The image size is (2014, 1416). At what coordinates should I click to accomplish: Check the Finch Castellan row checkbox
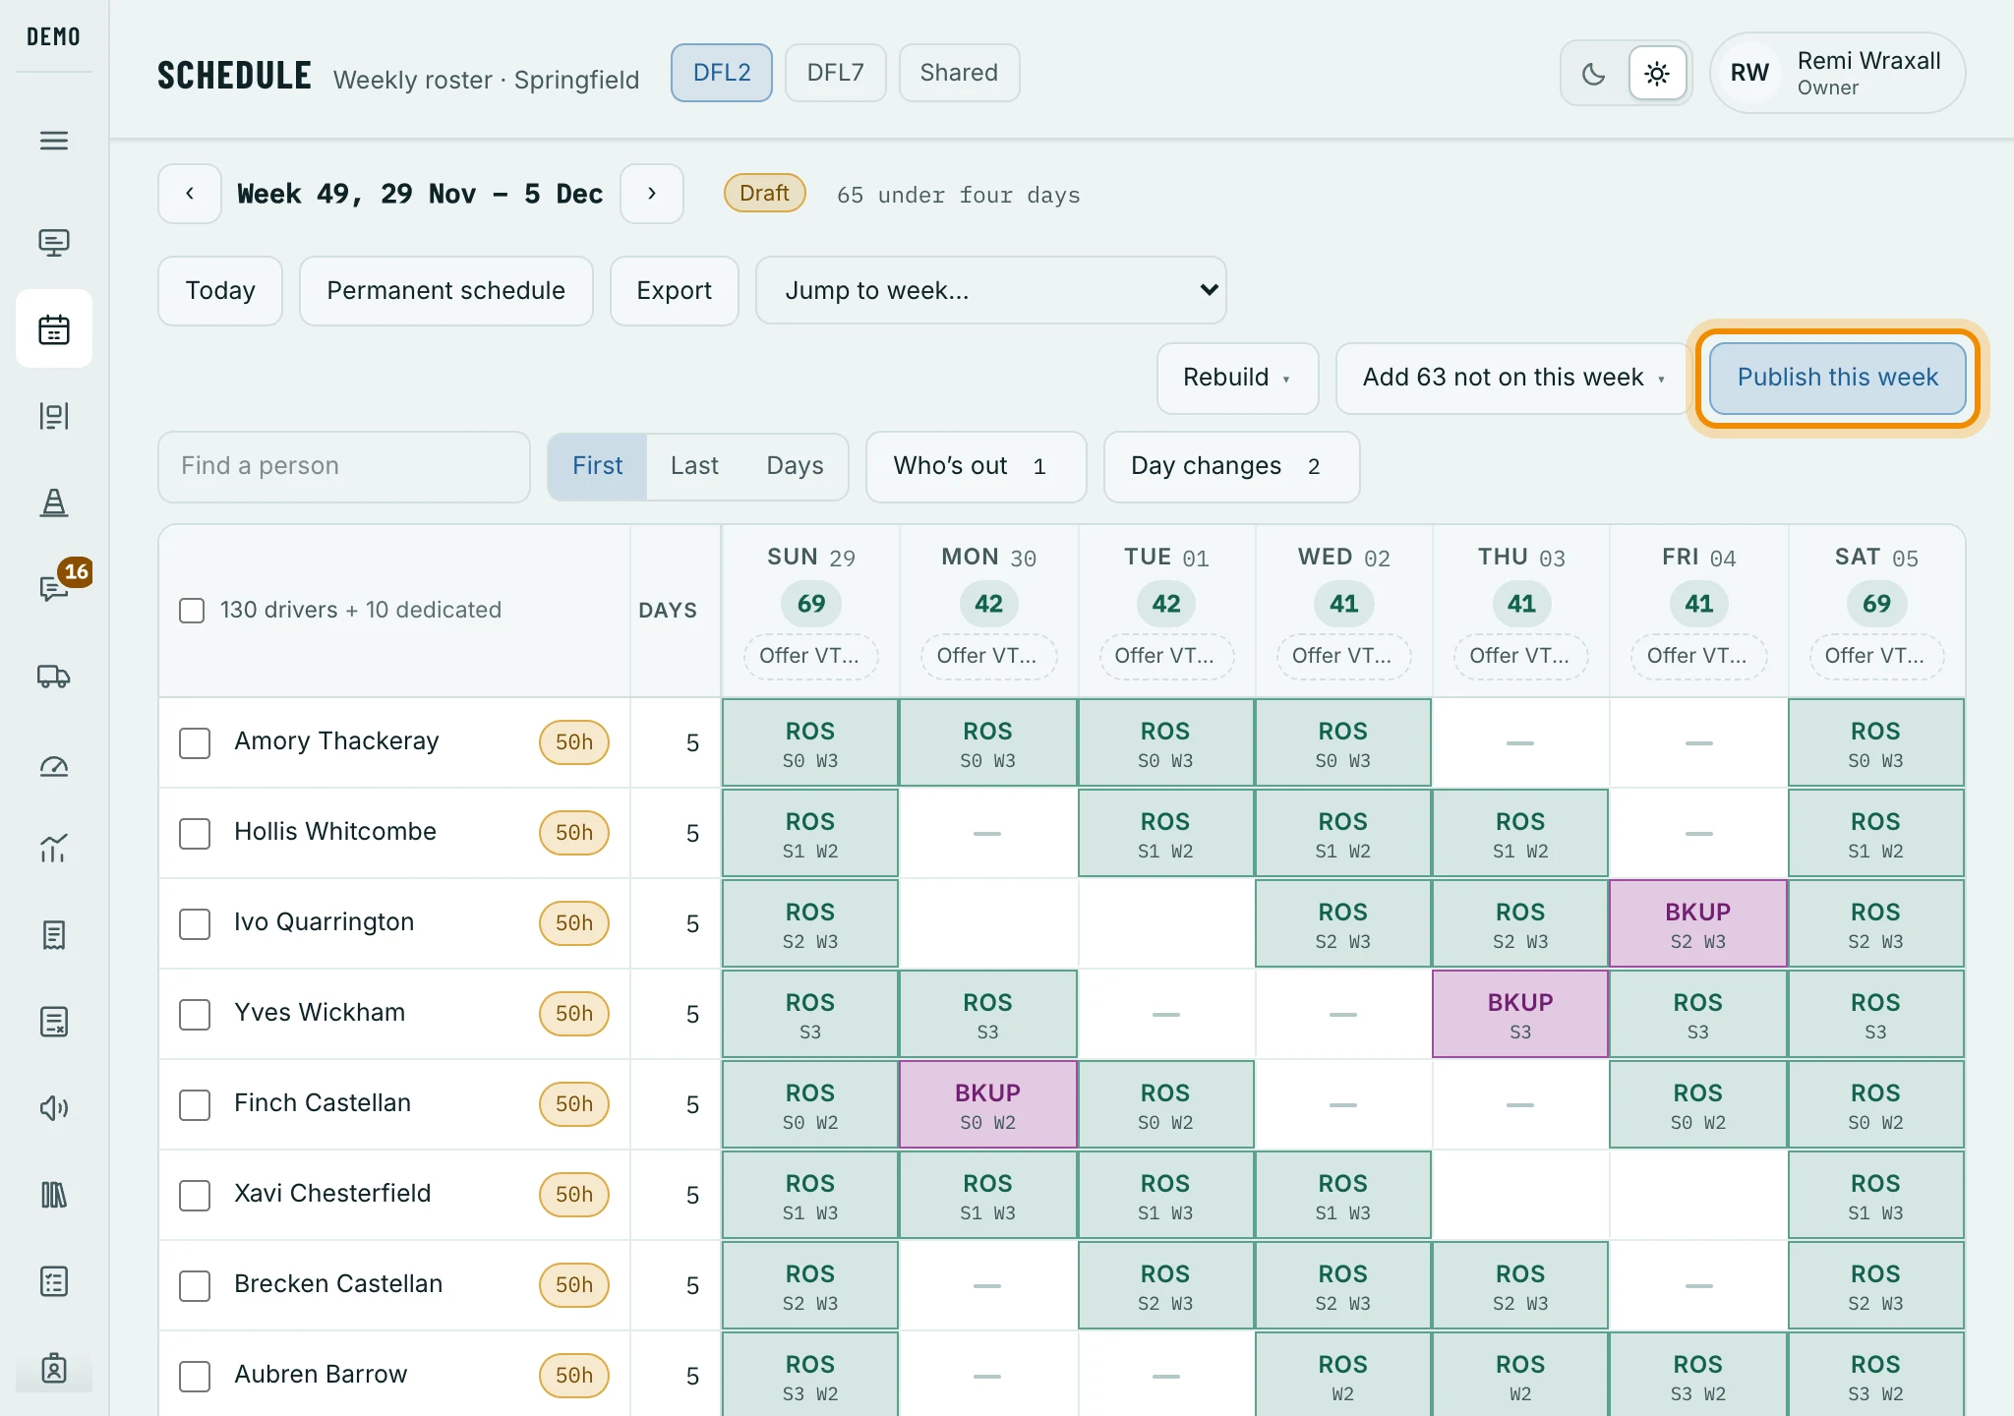195,1105
